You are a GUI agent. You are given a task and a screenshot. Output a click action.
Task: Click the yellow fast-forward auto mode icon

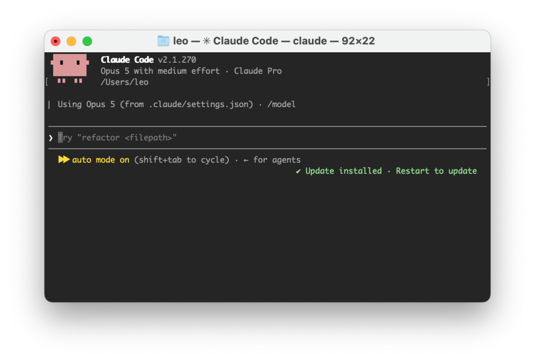(x=64, y=159)
